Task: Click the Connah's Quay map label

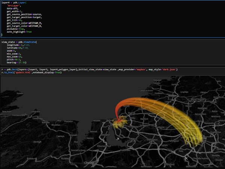Action: (78, 150)
